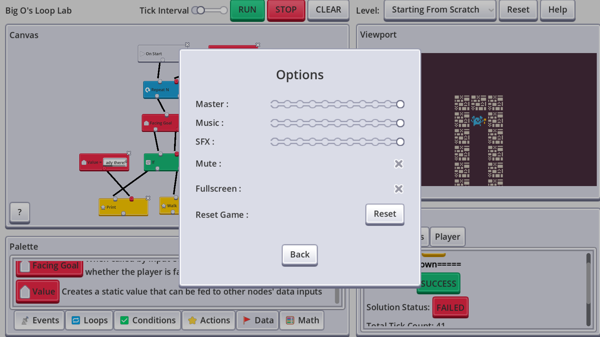
Task: Click the palette list scrollbar
Action: tap(337, 296)
